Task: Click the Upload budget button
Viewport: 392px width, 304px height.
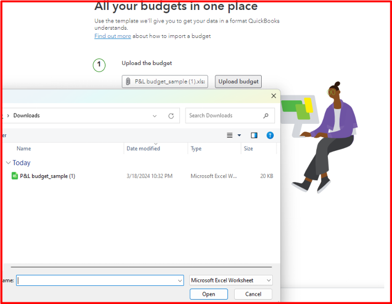Action: (x=239, y=82)
